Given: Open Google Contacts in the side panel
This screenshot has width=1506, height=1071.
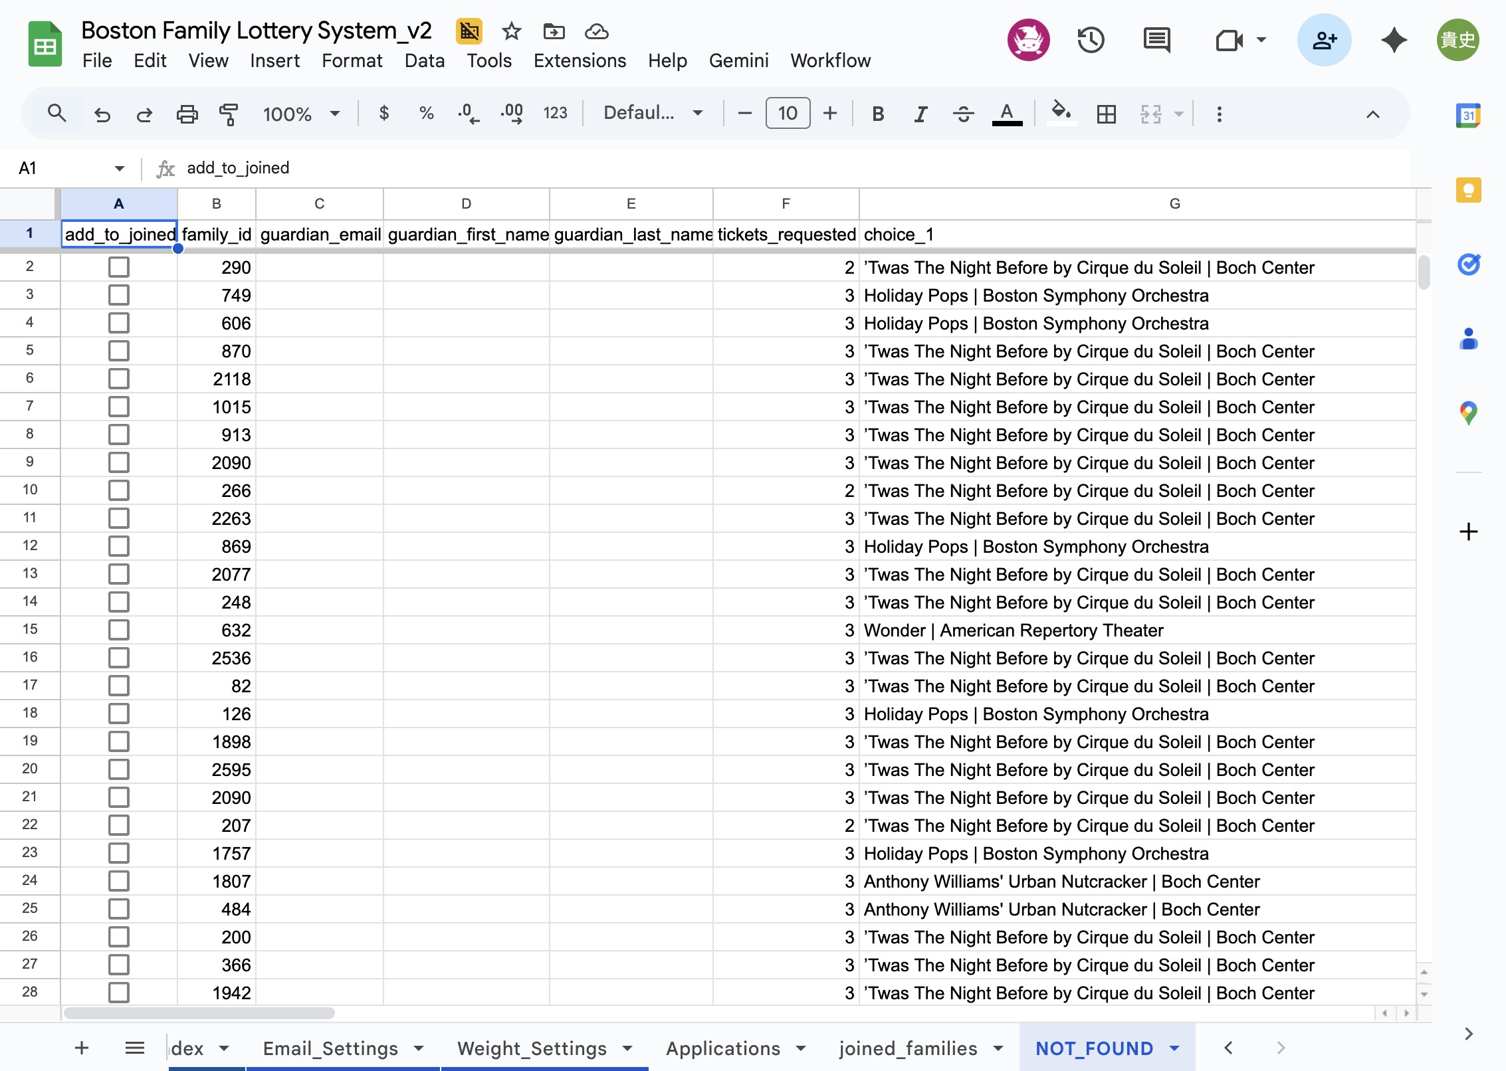Looking at the screenshot, I should tap(1468, 339).
